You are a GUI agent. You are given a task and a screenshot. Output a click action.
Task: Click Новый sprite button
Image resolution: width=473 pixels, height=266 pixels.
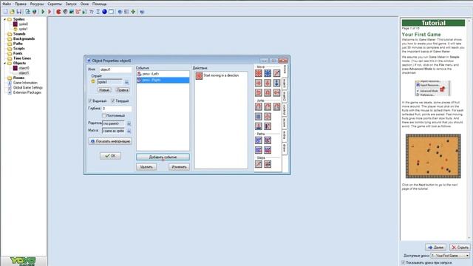104,90
